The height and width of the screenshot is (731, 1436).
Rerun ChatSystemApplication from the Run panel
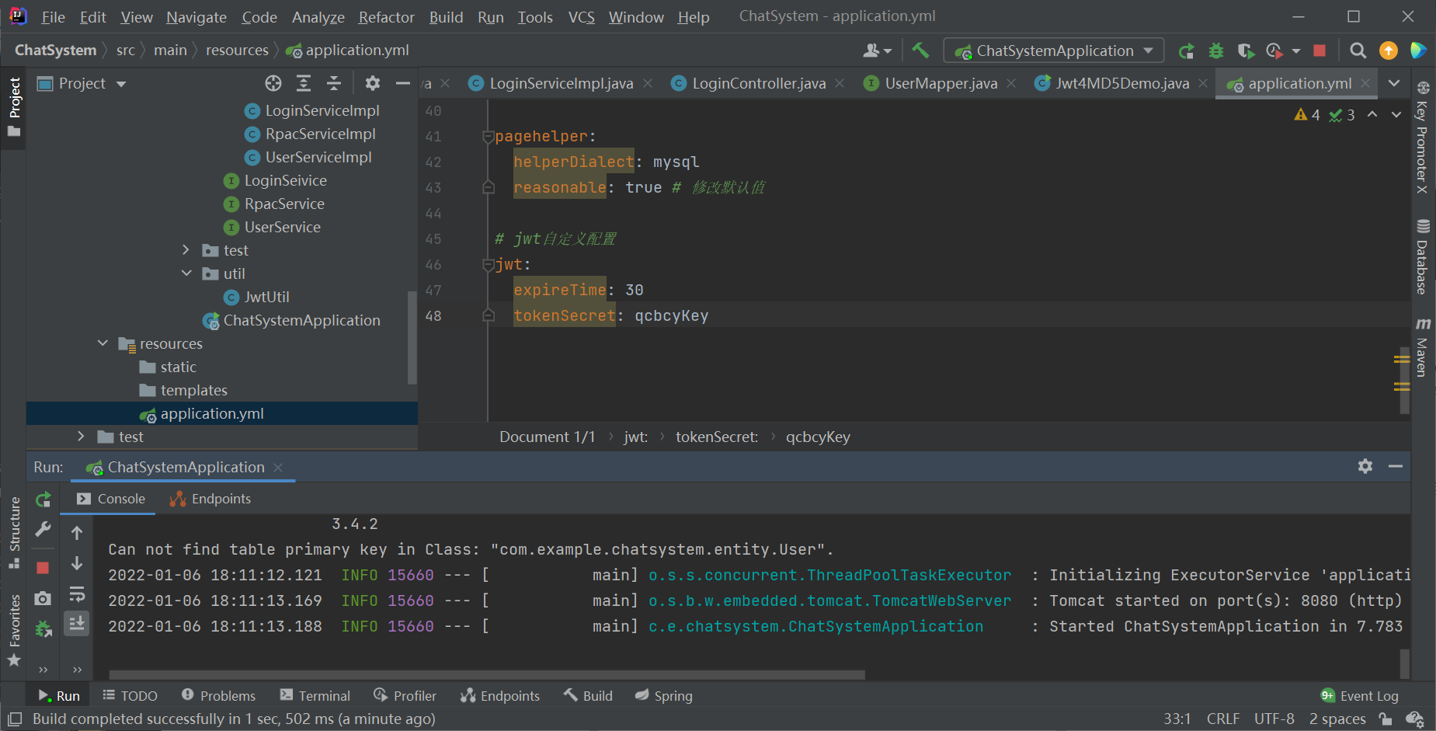click(43, 499)
